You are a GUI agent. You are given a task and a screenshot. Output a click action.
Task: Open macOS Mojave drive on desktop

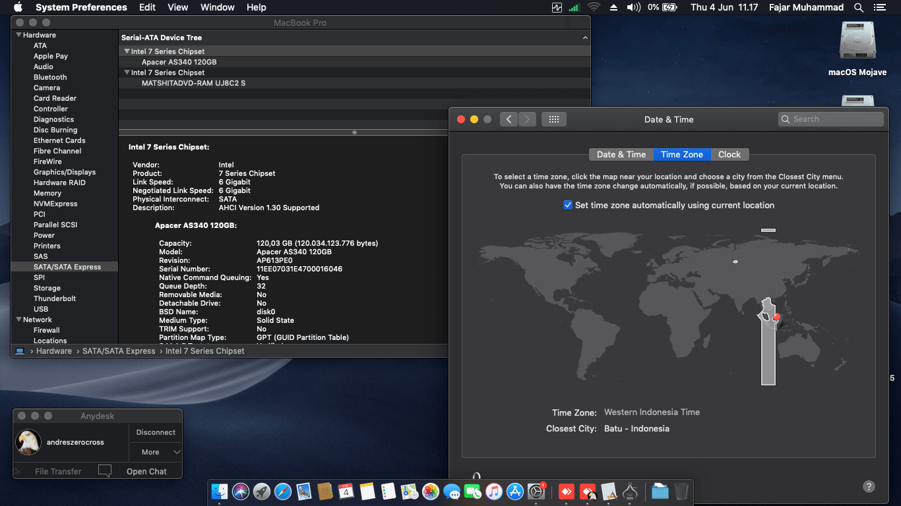click(857, 47)
